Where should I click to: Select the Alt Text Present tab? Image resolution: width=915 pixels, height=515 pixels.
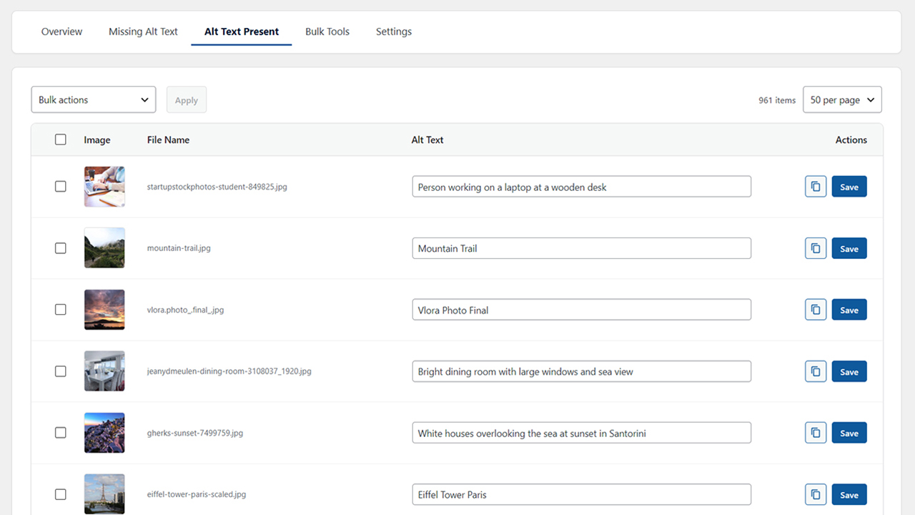(242, 31)
